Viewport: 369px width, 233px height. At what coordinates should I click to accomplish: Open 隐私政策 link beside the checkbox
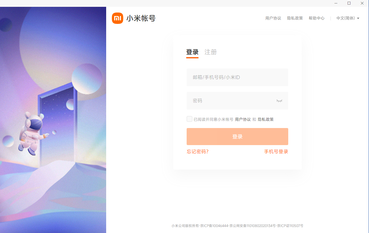tap(266, 119)
